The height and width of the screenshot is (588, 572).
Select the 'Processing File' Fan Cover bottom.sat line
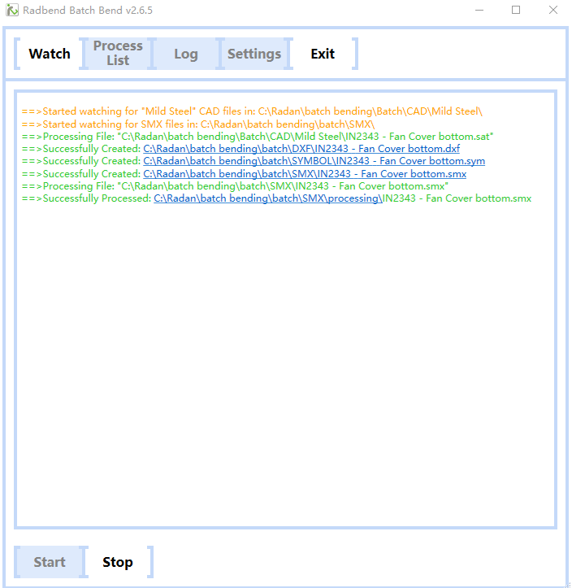(258, 137)
